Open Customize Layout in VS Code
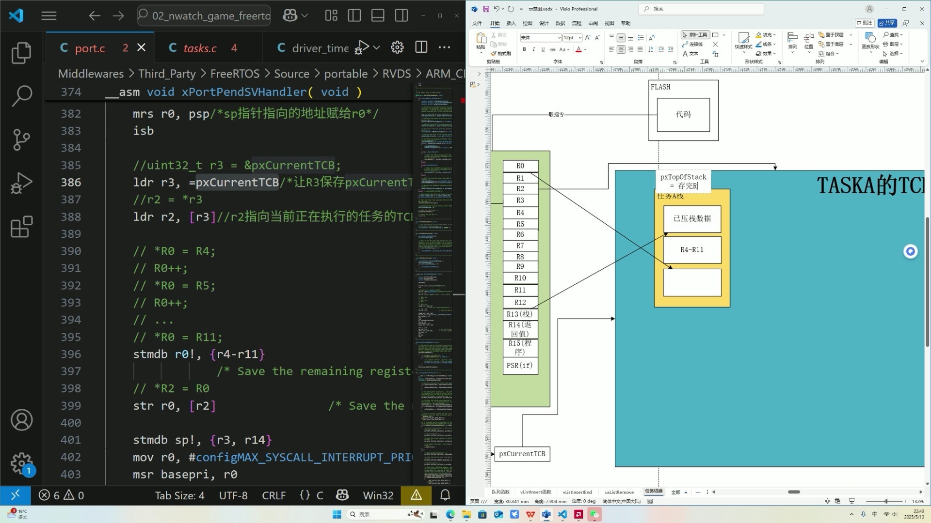 coord(331,15)
